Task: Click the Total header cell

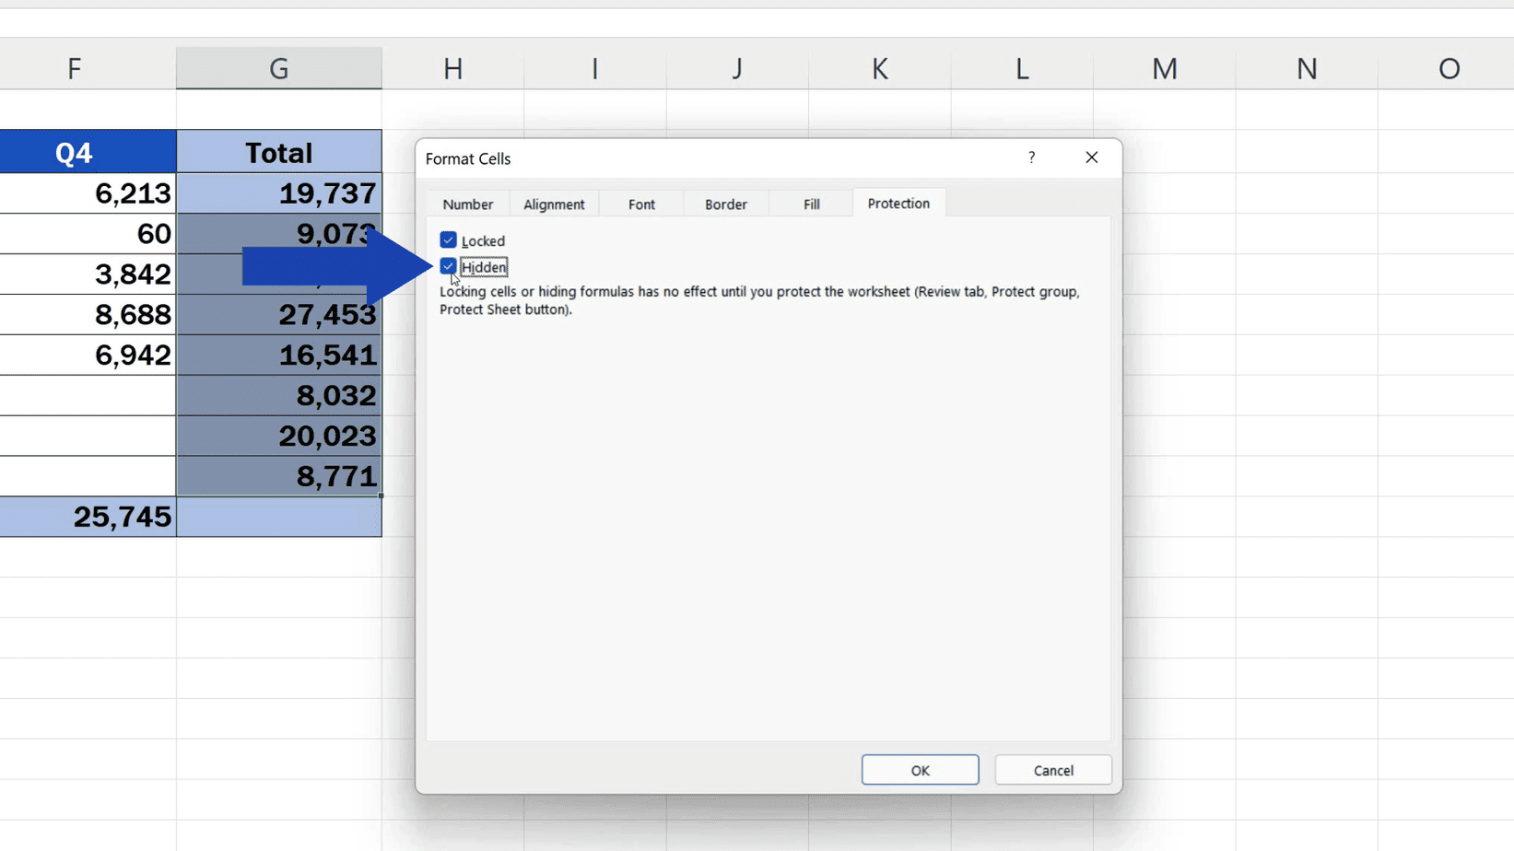Action: (x=278, y=152)
